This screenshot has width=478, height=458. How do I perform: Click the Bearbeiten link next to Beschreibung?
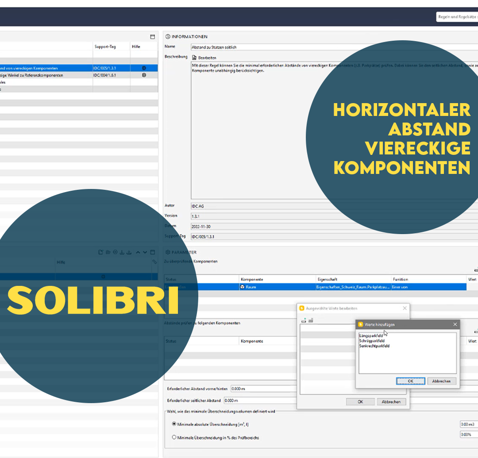pos(207,58)
